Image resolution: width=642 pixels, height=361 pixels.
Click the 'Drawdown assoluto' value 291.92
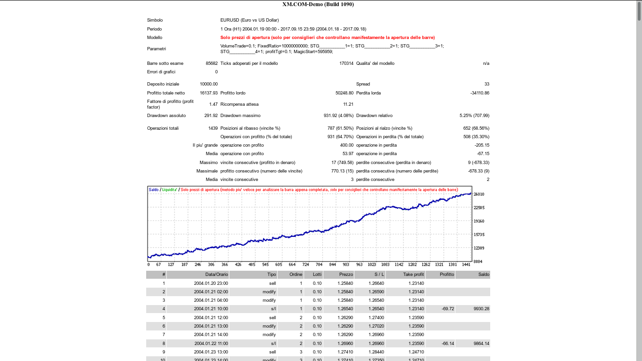point(210,116)
